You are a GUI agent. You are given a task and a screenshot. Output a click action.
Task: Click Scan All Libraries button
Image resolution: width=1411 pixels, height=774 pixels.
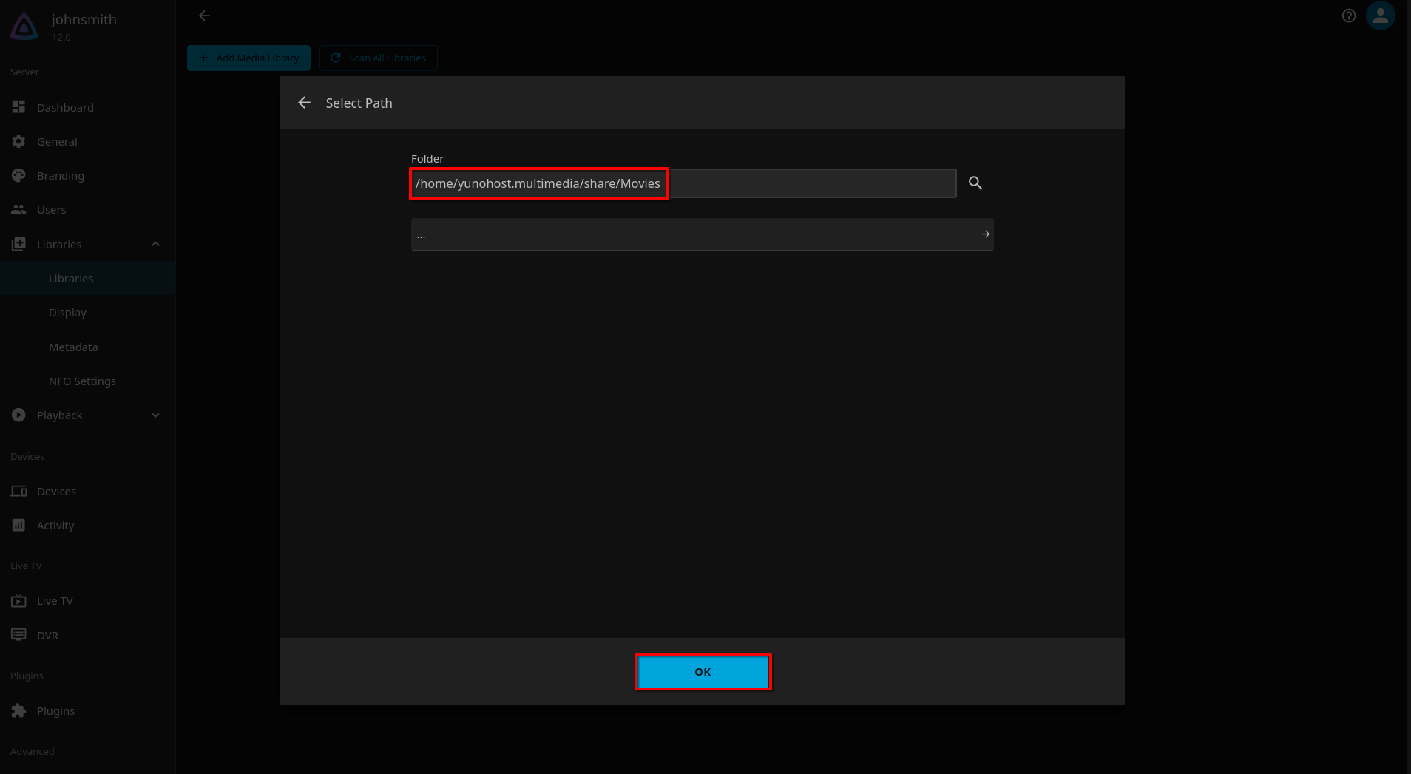click(378, 58)
